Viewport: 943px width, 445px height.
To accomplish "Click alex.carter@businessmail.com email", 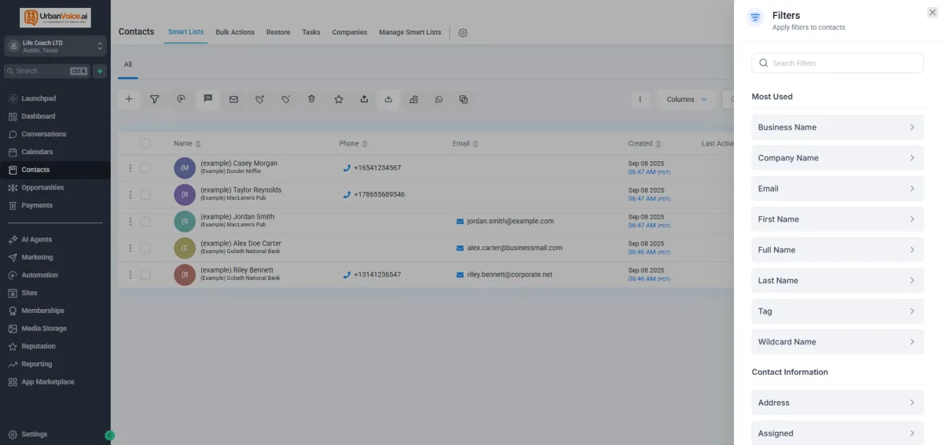I will pos(515,248).
